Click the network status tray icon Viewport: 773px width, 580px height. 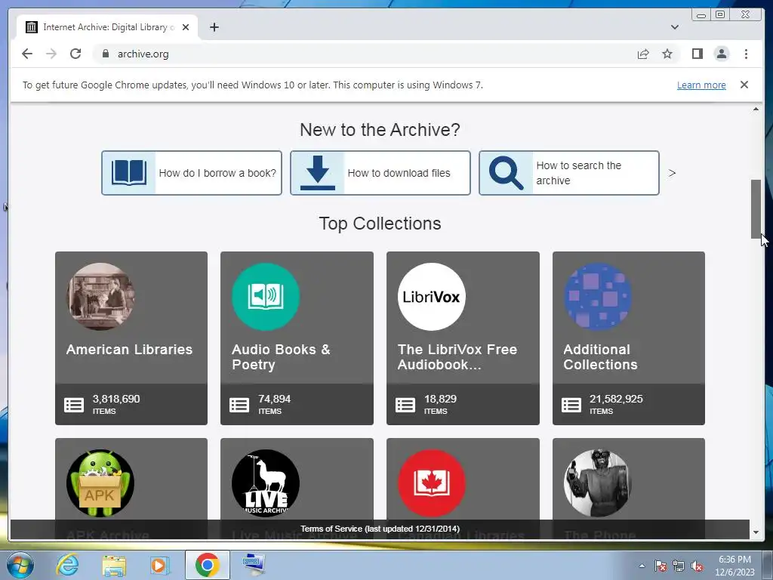click(679, 566)
